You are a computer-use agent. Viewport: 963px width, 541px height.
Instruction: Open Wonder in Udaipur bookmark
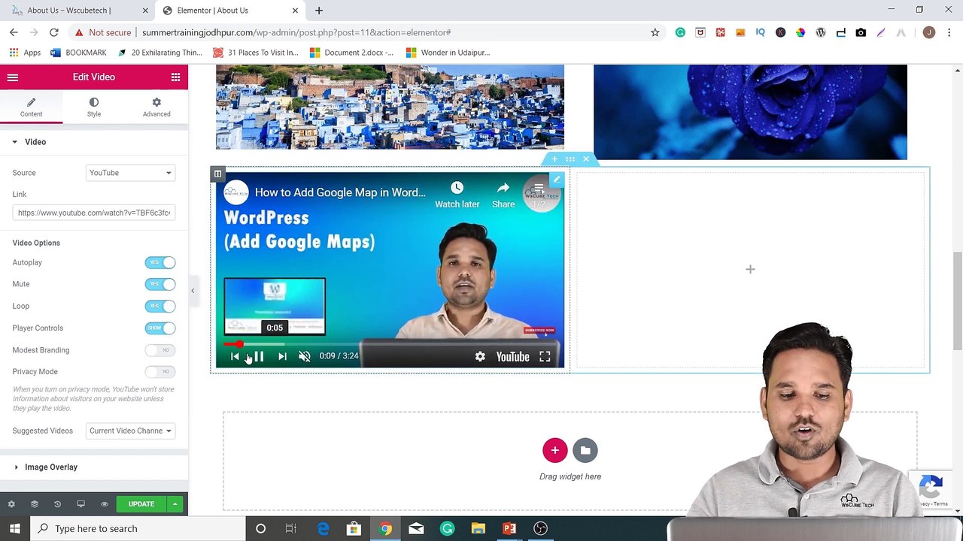pyautogui.click(x=448, y=53)
